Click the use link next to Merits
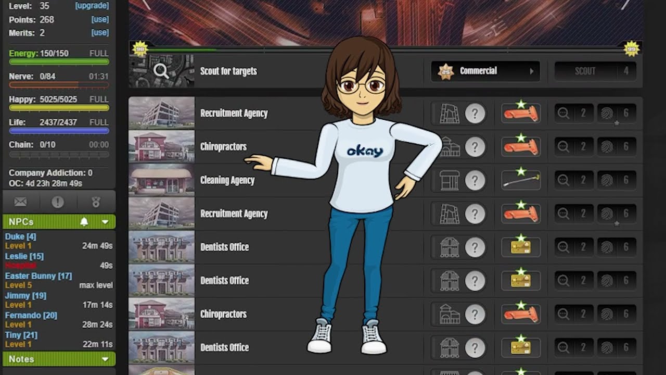The width and height of the screenshot is (666, 375). coord(100,32)
